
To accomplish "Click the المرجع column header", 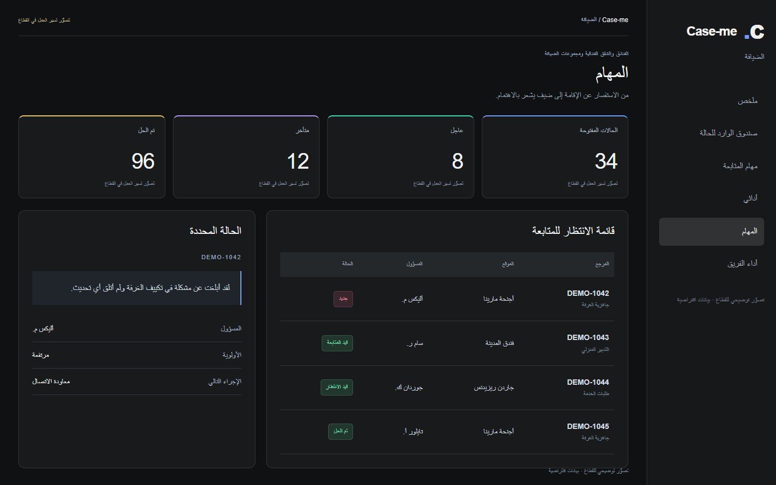I will click(x=602, y=264).
